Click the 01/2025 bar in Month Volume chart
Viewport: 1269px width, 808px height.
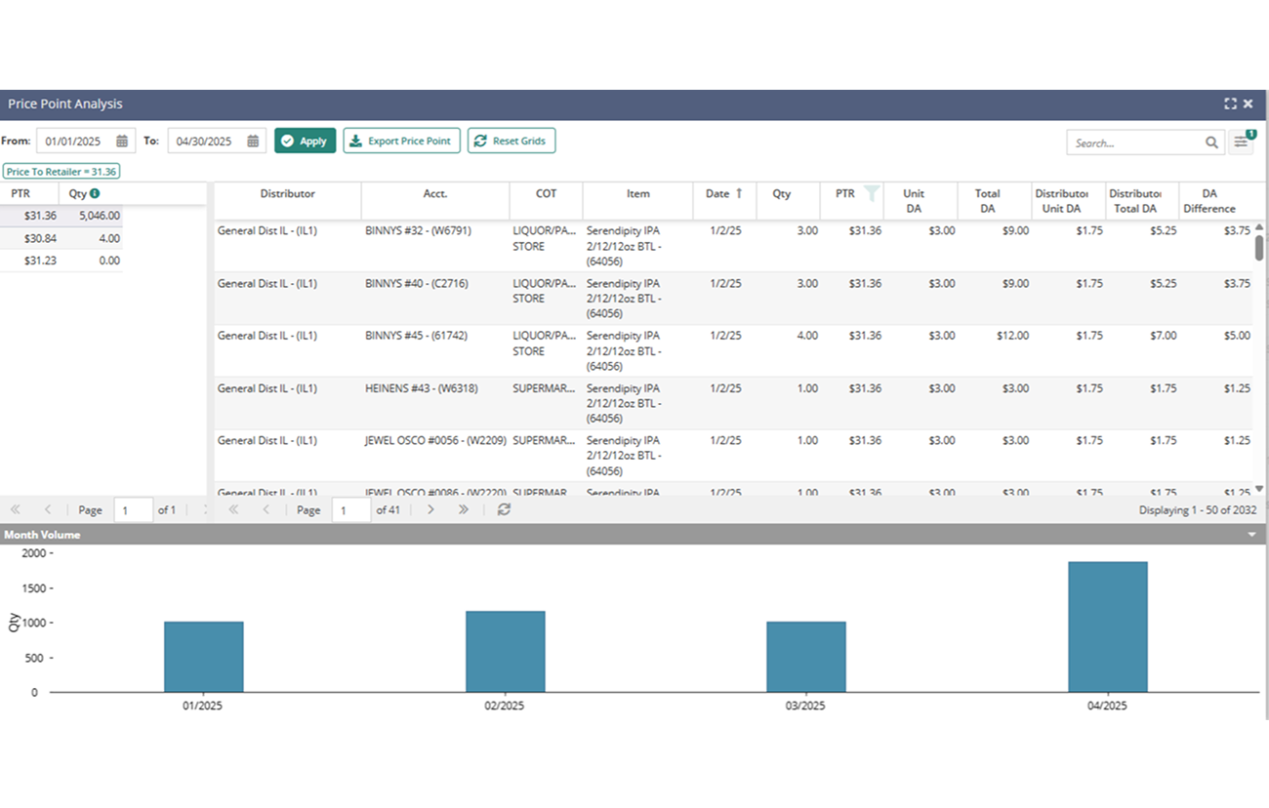(x=204, y=657)
